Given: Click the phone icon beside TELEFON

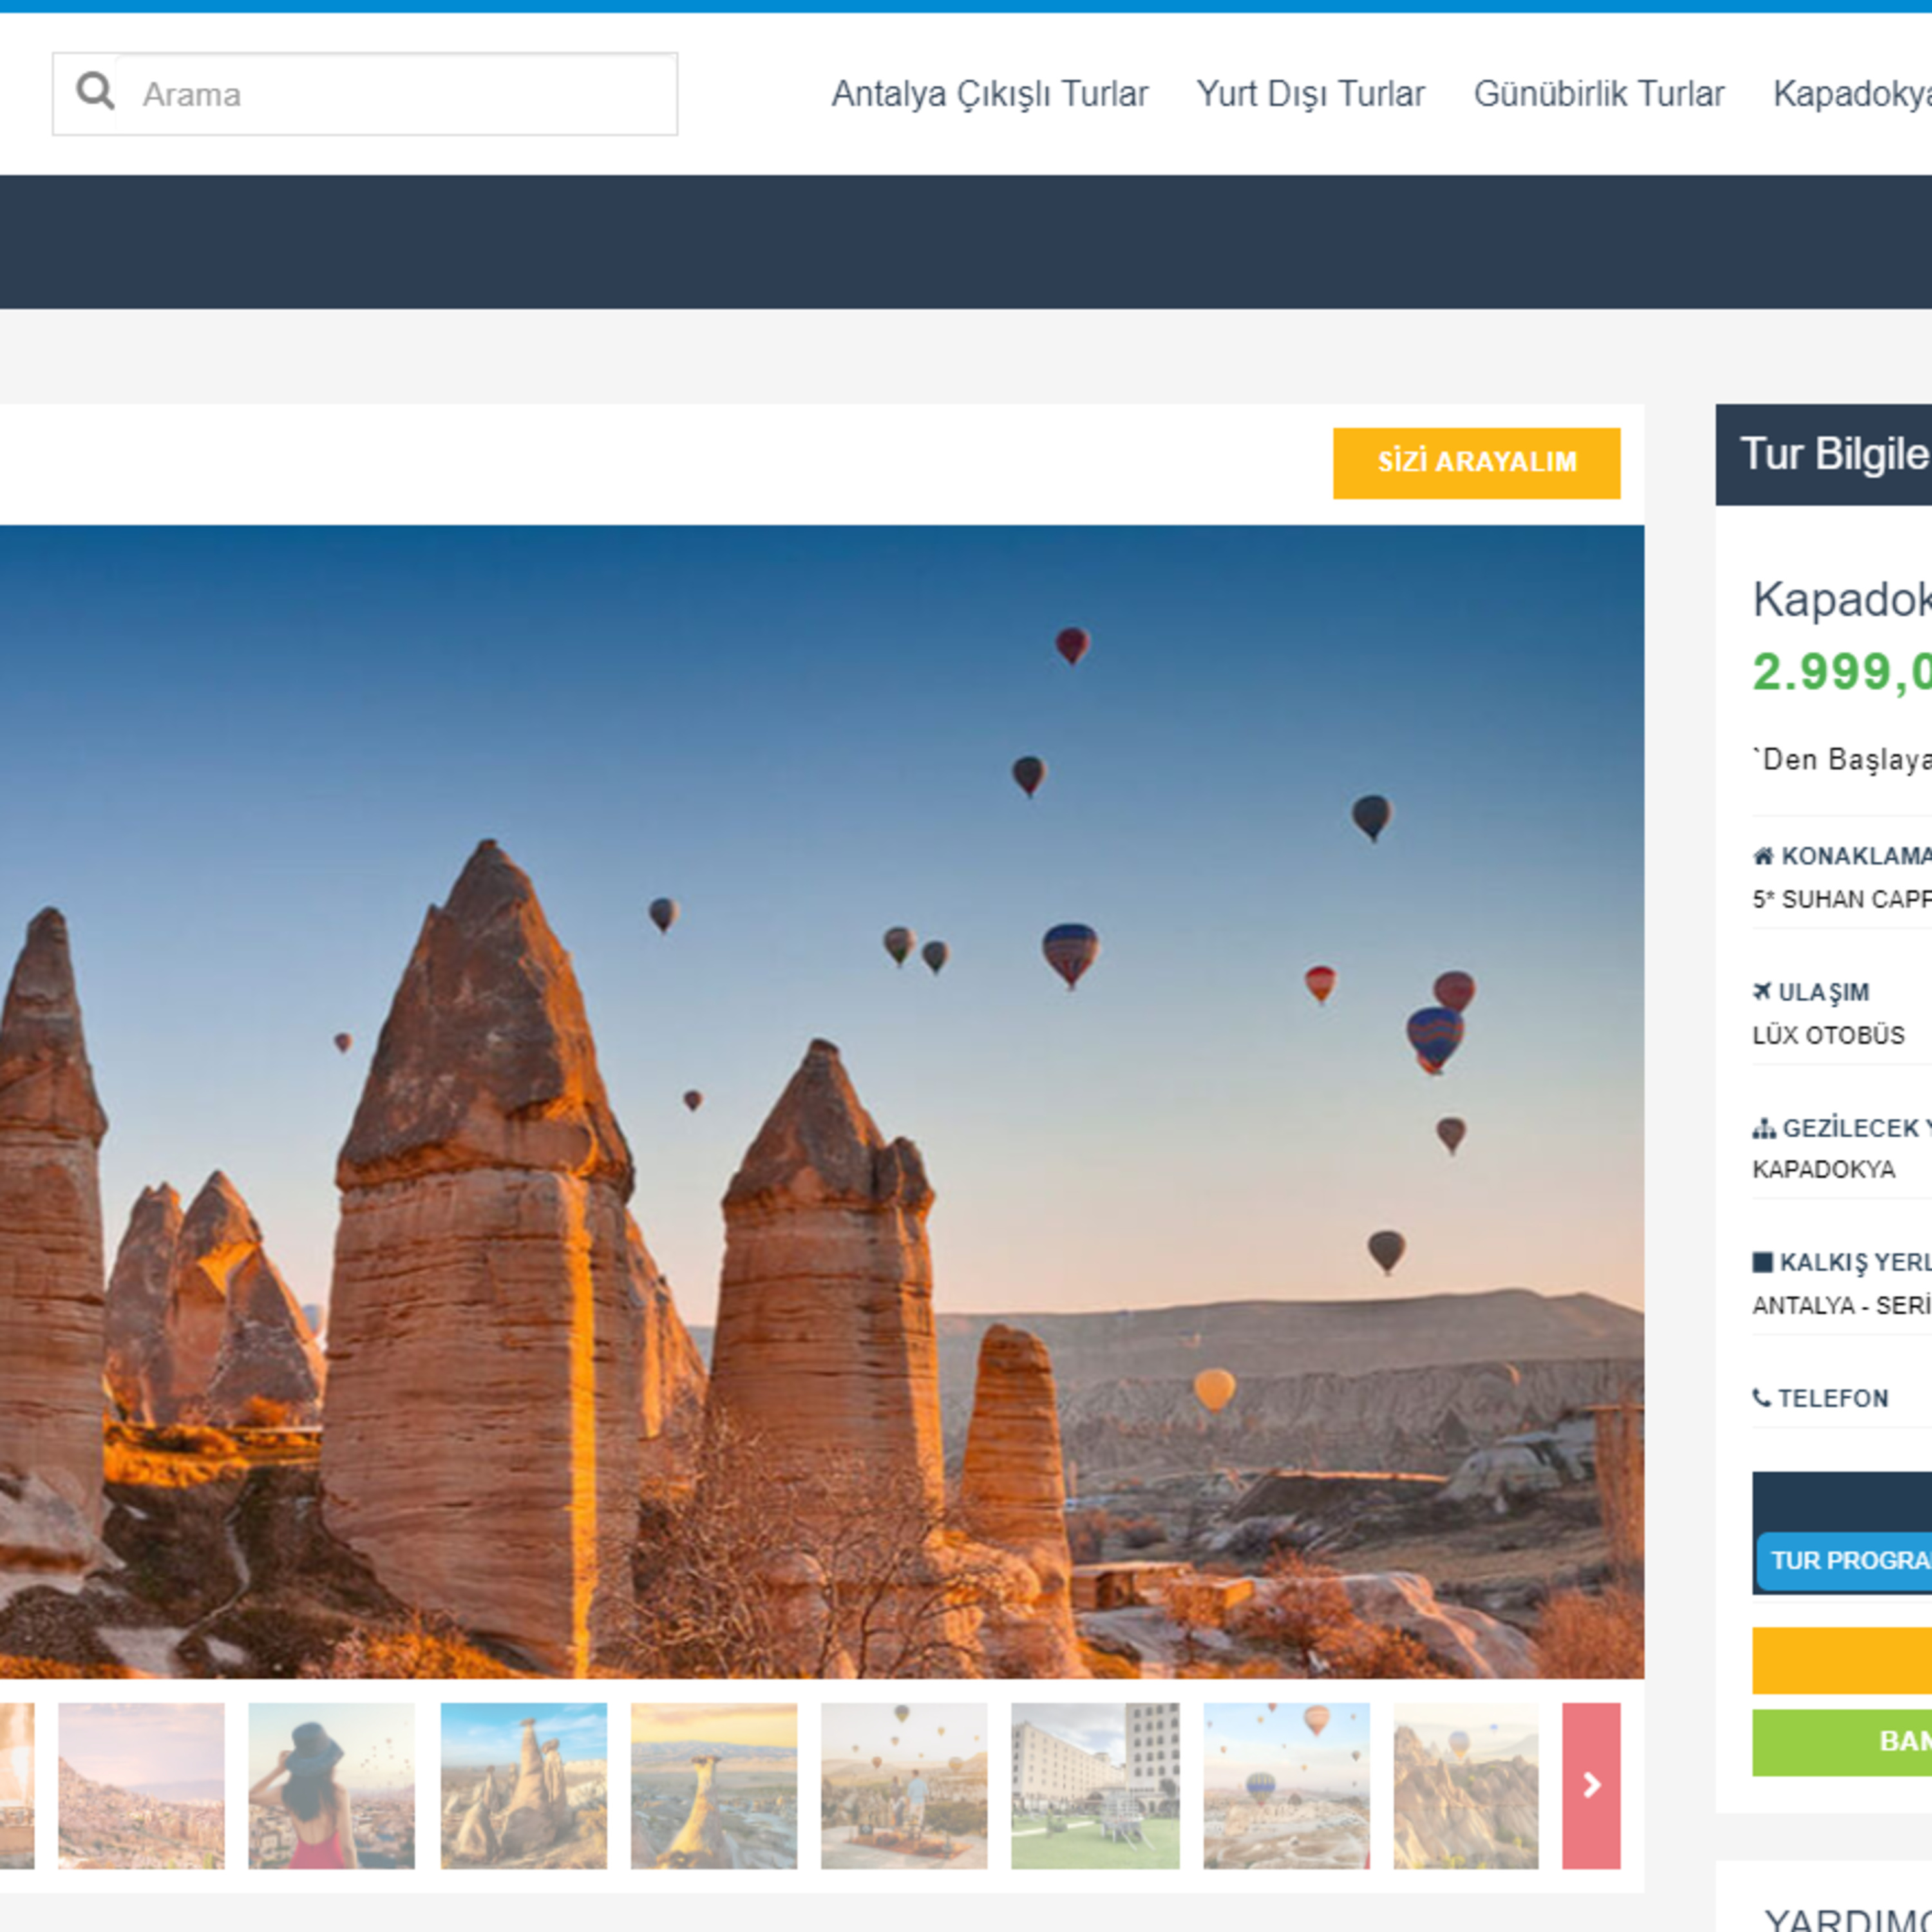Looking at the screenshot, I should click(1762, 1397).
